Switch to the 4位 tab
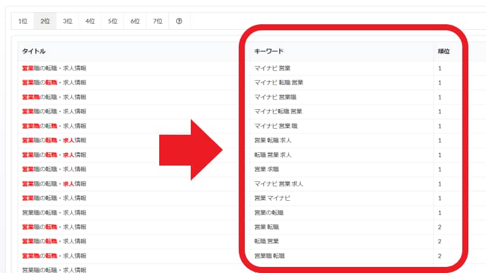This screenshot has height=273, width=486. pyautogui.click(x=90, y=21)
